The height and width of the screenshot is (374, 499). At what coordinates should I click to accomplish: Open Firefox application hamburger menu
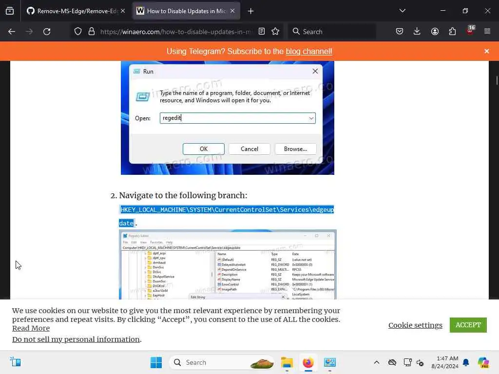[487, 32]
